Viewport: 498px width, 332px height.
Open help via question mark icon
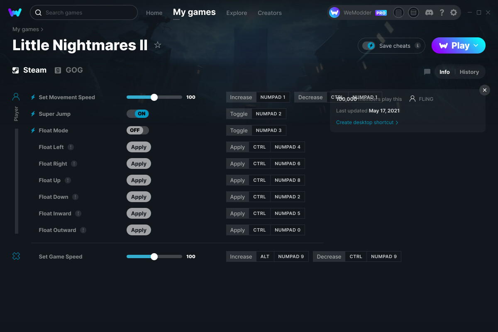tap(442, 12)
